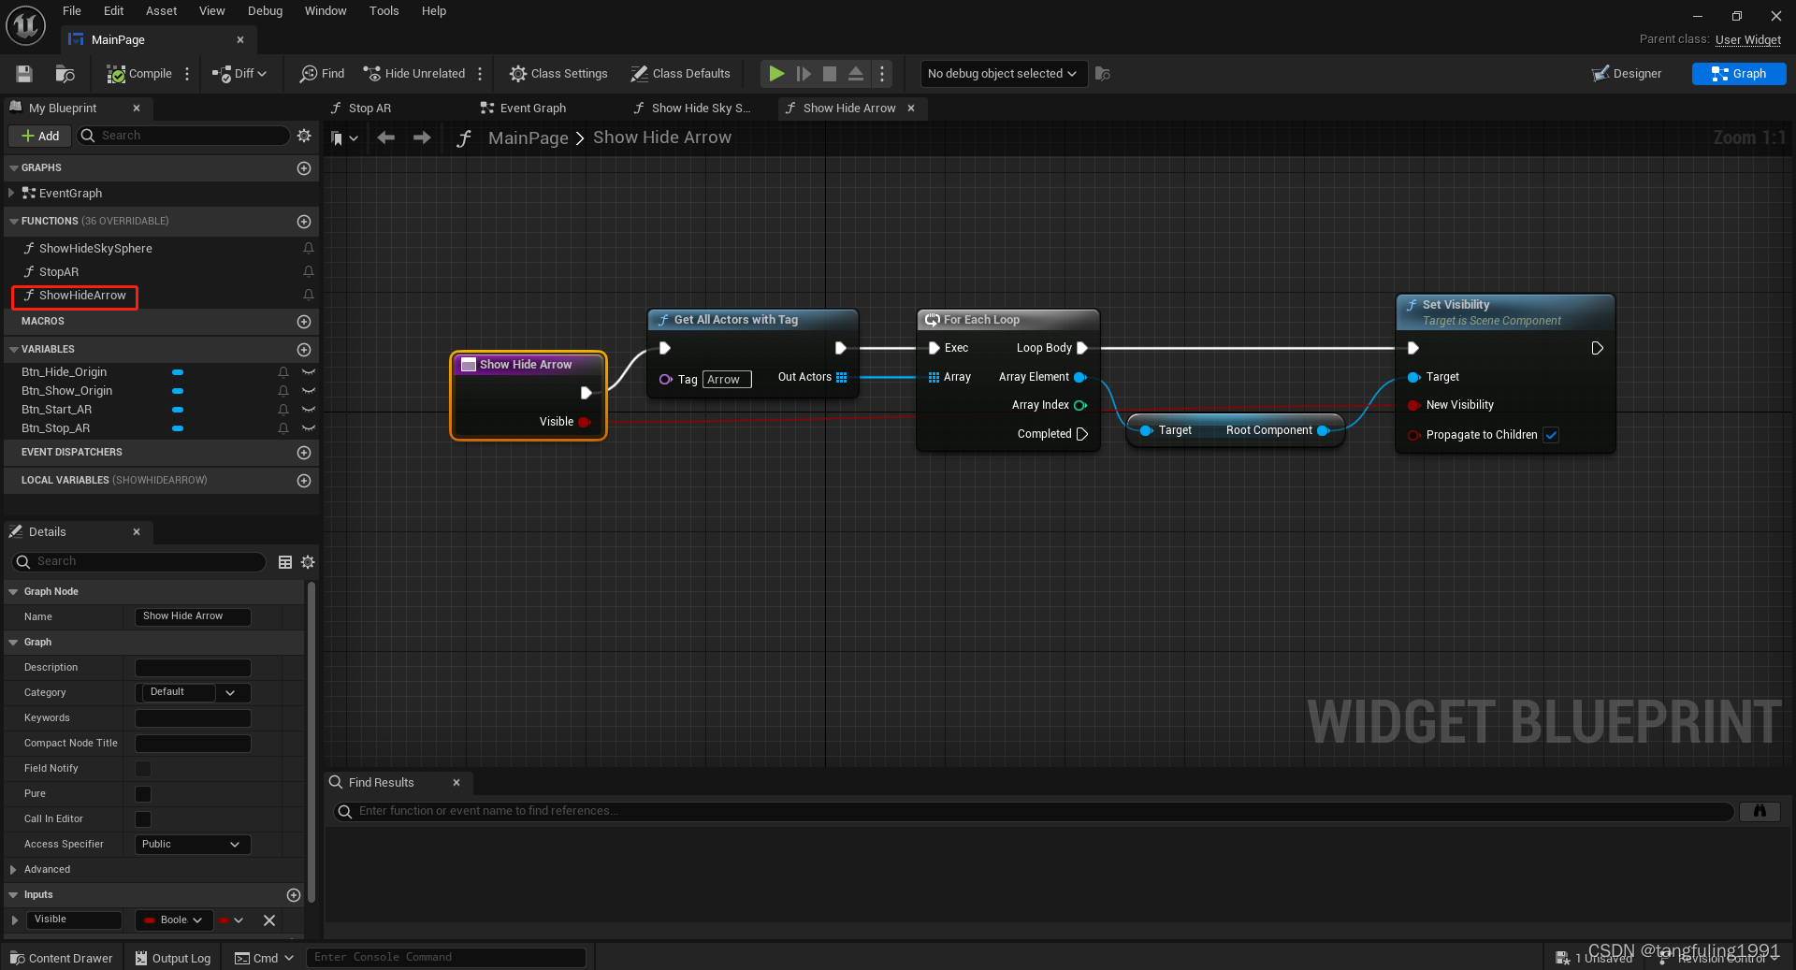The image size is (1796, 970).
Task: Switch to the Event Graph tab
Action: (524, 109)
